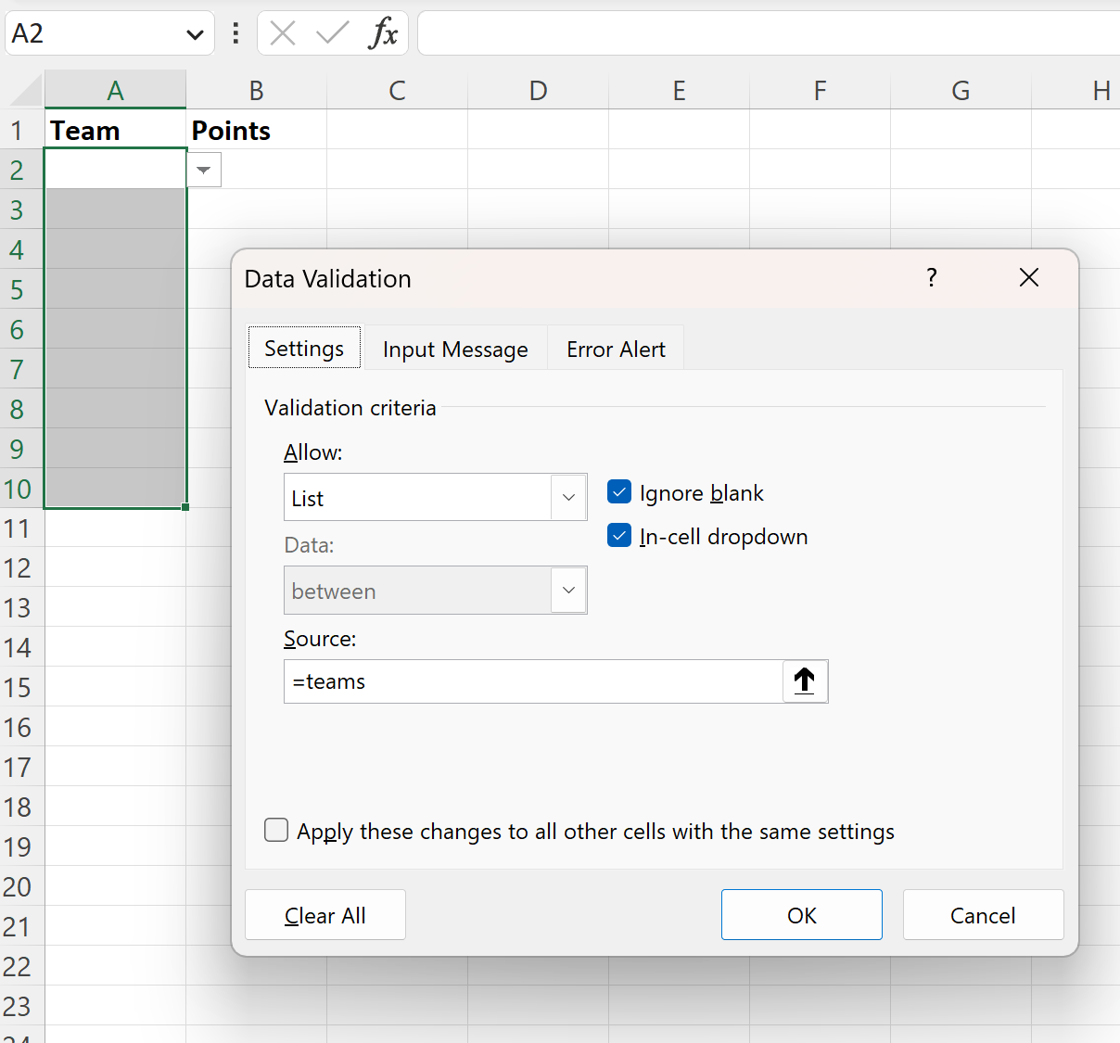Disable the In-cell dropdown checkbox
The width and height of the screenshot is (1120, 1043).
(x=618, y=535)
